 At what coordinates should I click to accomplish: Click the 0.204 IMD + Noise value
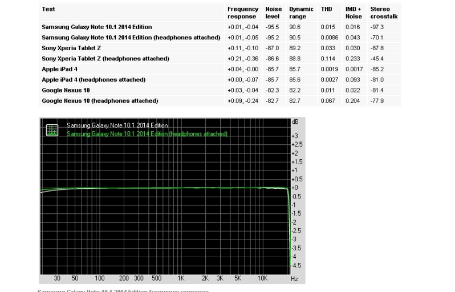(352, 101)
